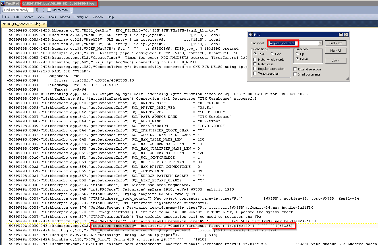Viewport: 378px width, 245px height.
Task: Click the Find dialog resize grip corner
Action: [348, 79]
